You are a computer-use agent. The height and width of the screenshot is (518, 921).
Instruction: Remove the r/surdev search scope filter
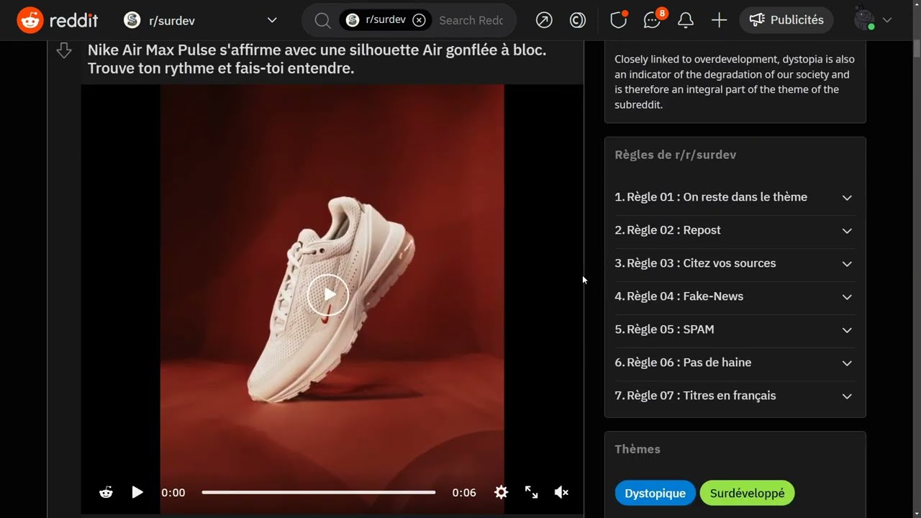[x=419, y=20]
